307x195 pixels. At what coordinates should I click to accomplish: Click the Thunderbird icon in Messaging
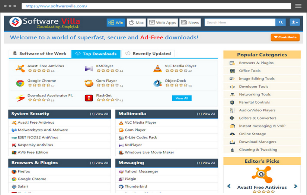coord(121,186)
